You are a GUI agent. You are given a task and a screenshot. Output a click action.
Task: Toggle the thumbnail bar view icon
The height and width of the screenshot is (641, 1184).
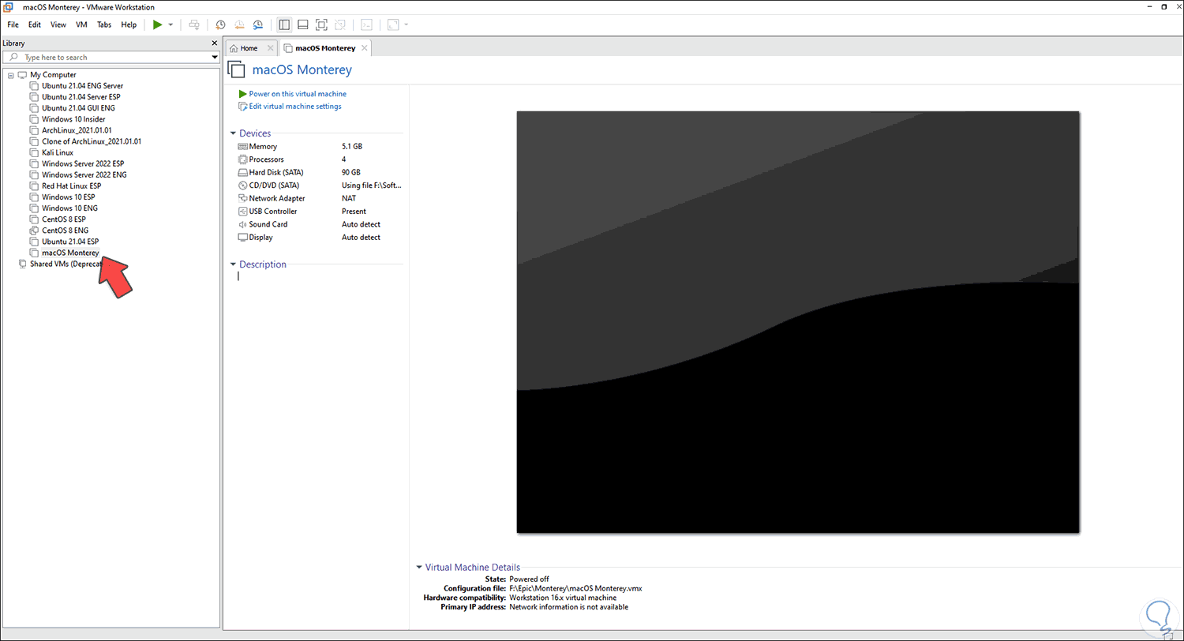click(302, 24)
